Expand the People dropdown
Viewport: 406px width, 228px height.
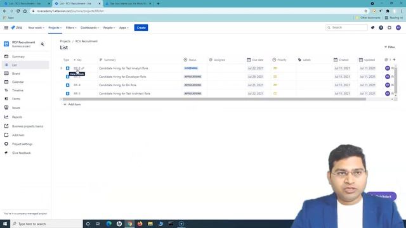pyautogui.click(x=109, y=28)
